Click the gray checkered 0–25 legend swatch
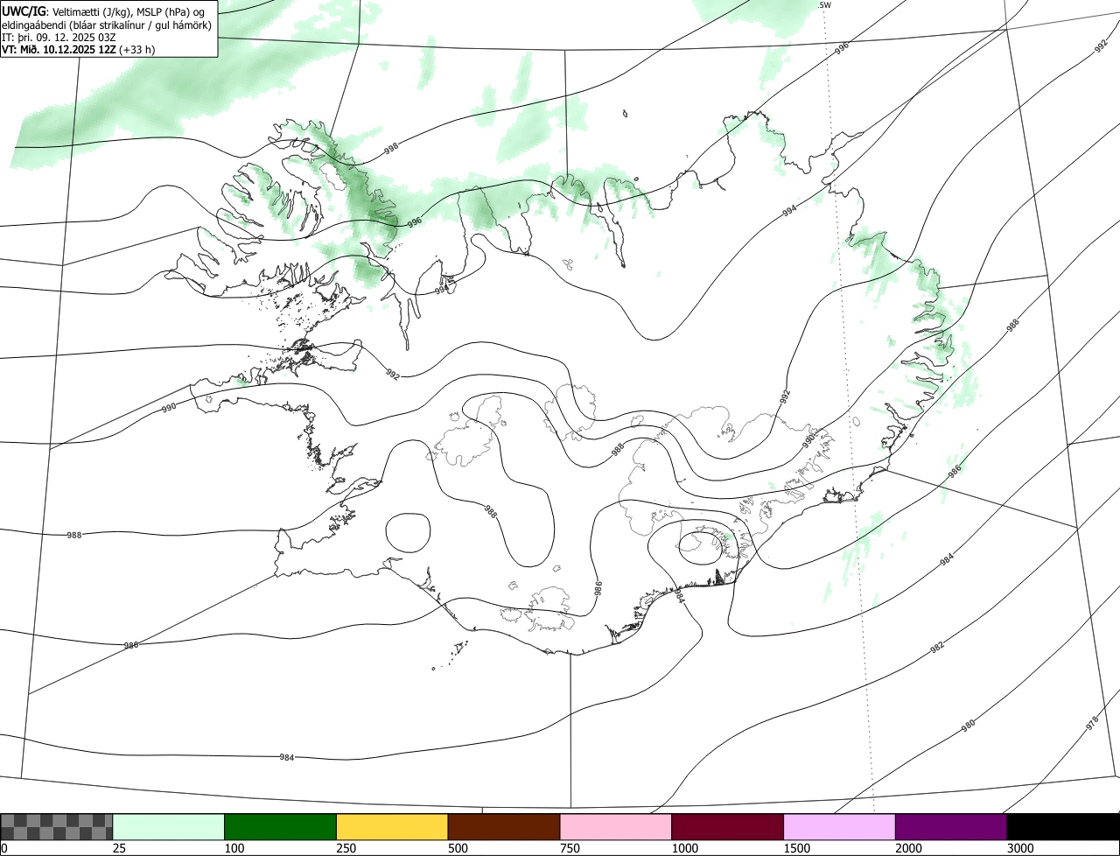The height and width of the screenshot is (856, 1120). pyautogui.click(x=57, y=827)
